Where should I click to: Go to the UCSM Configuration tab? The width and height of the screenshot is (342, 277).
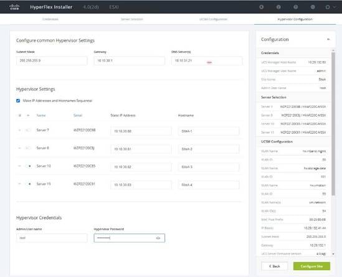tap(213, 19)
